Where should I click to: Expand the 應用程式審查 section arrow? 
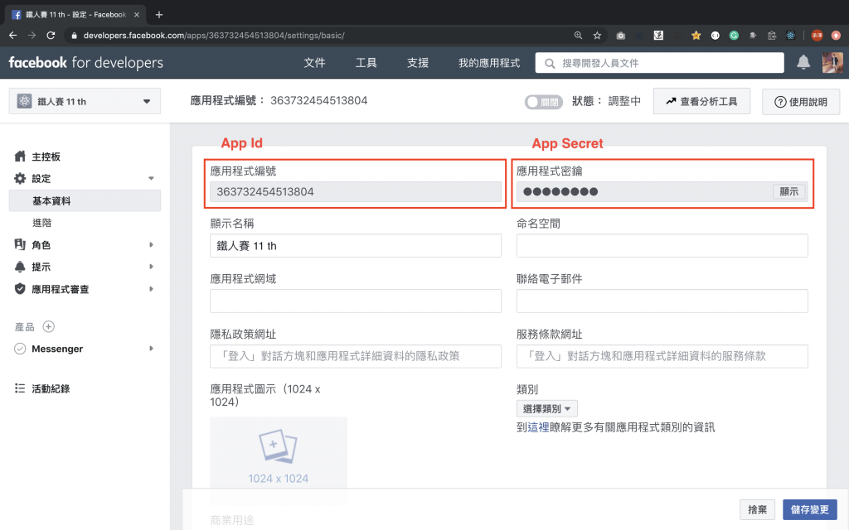pyautogui.click(x=151, y=289)
